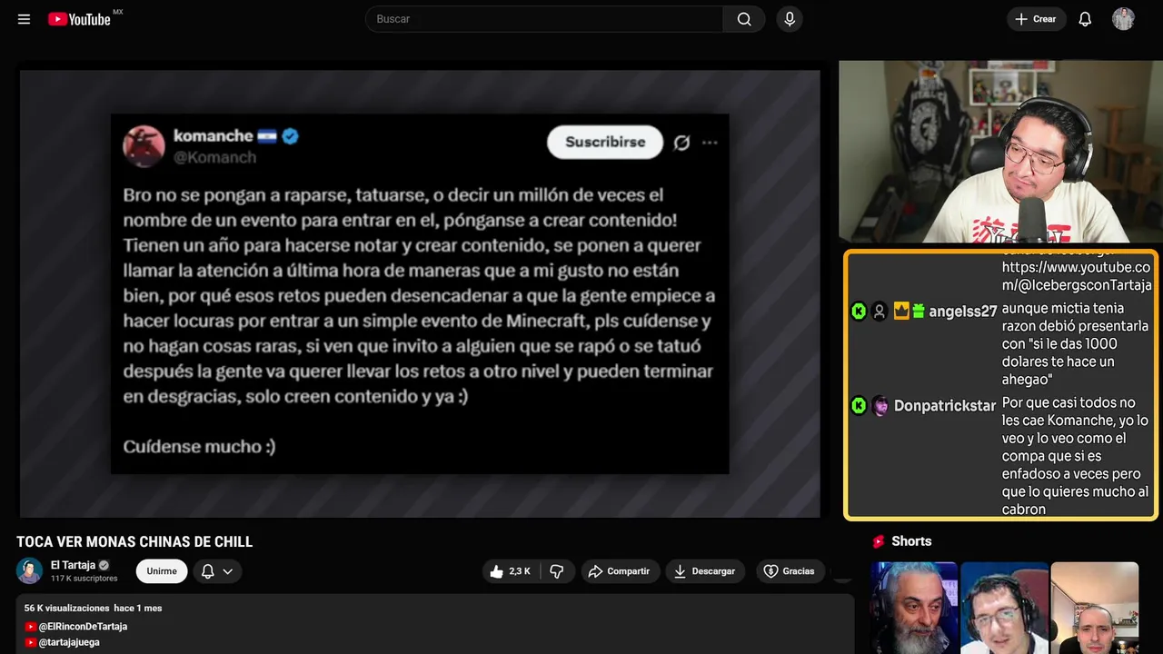Click the @Komanch handle text
This screenshot has width=1163, height=654.
[214, 157]
